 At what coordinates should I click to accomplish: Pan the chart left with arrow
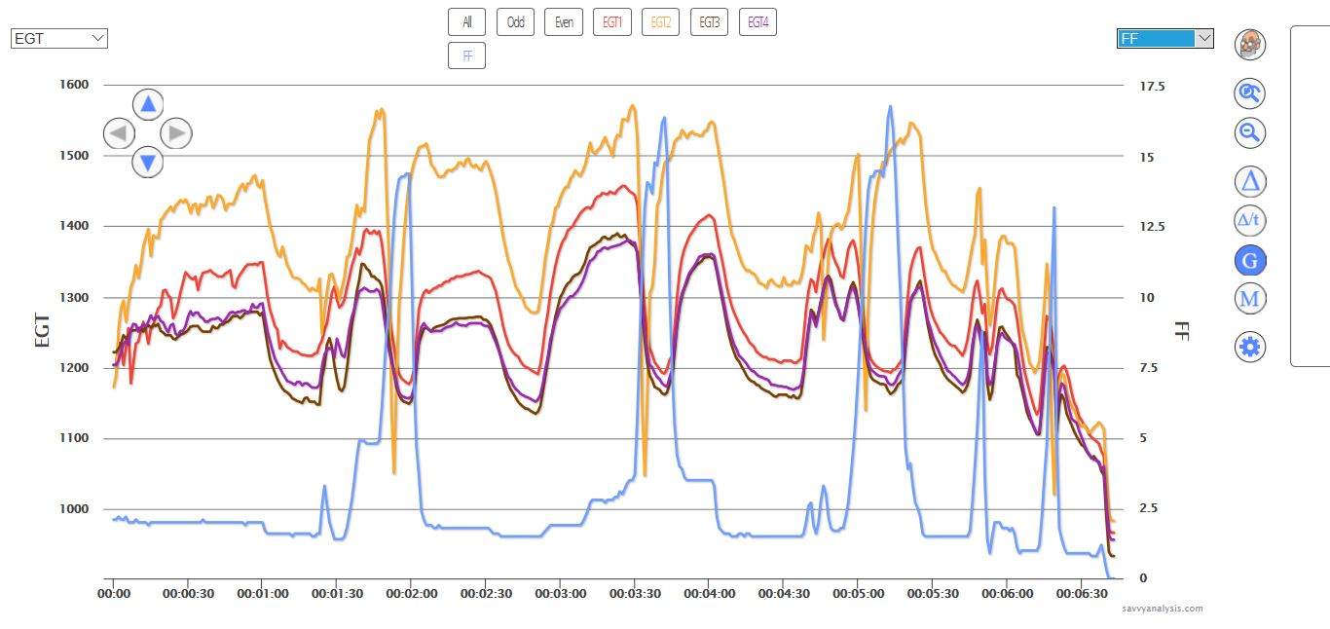pyautogui.click(x=119, y=133)
